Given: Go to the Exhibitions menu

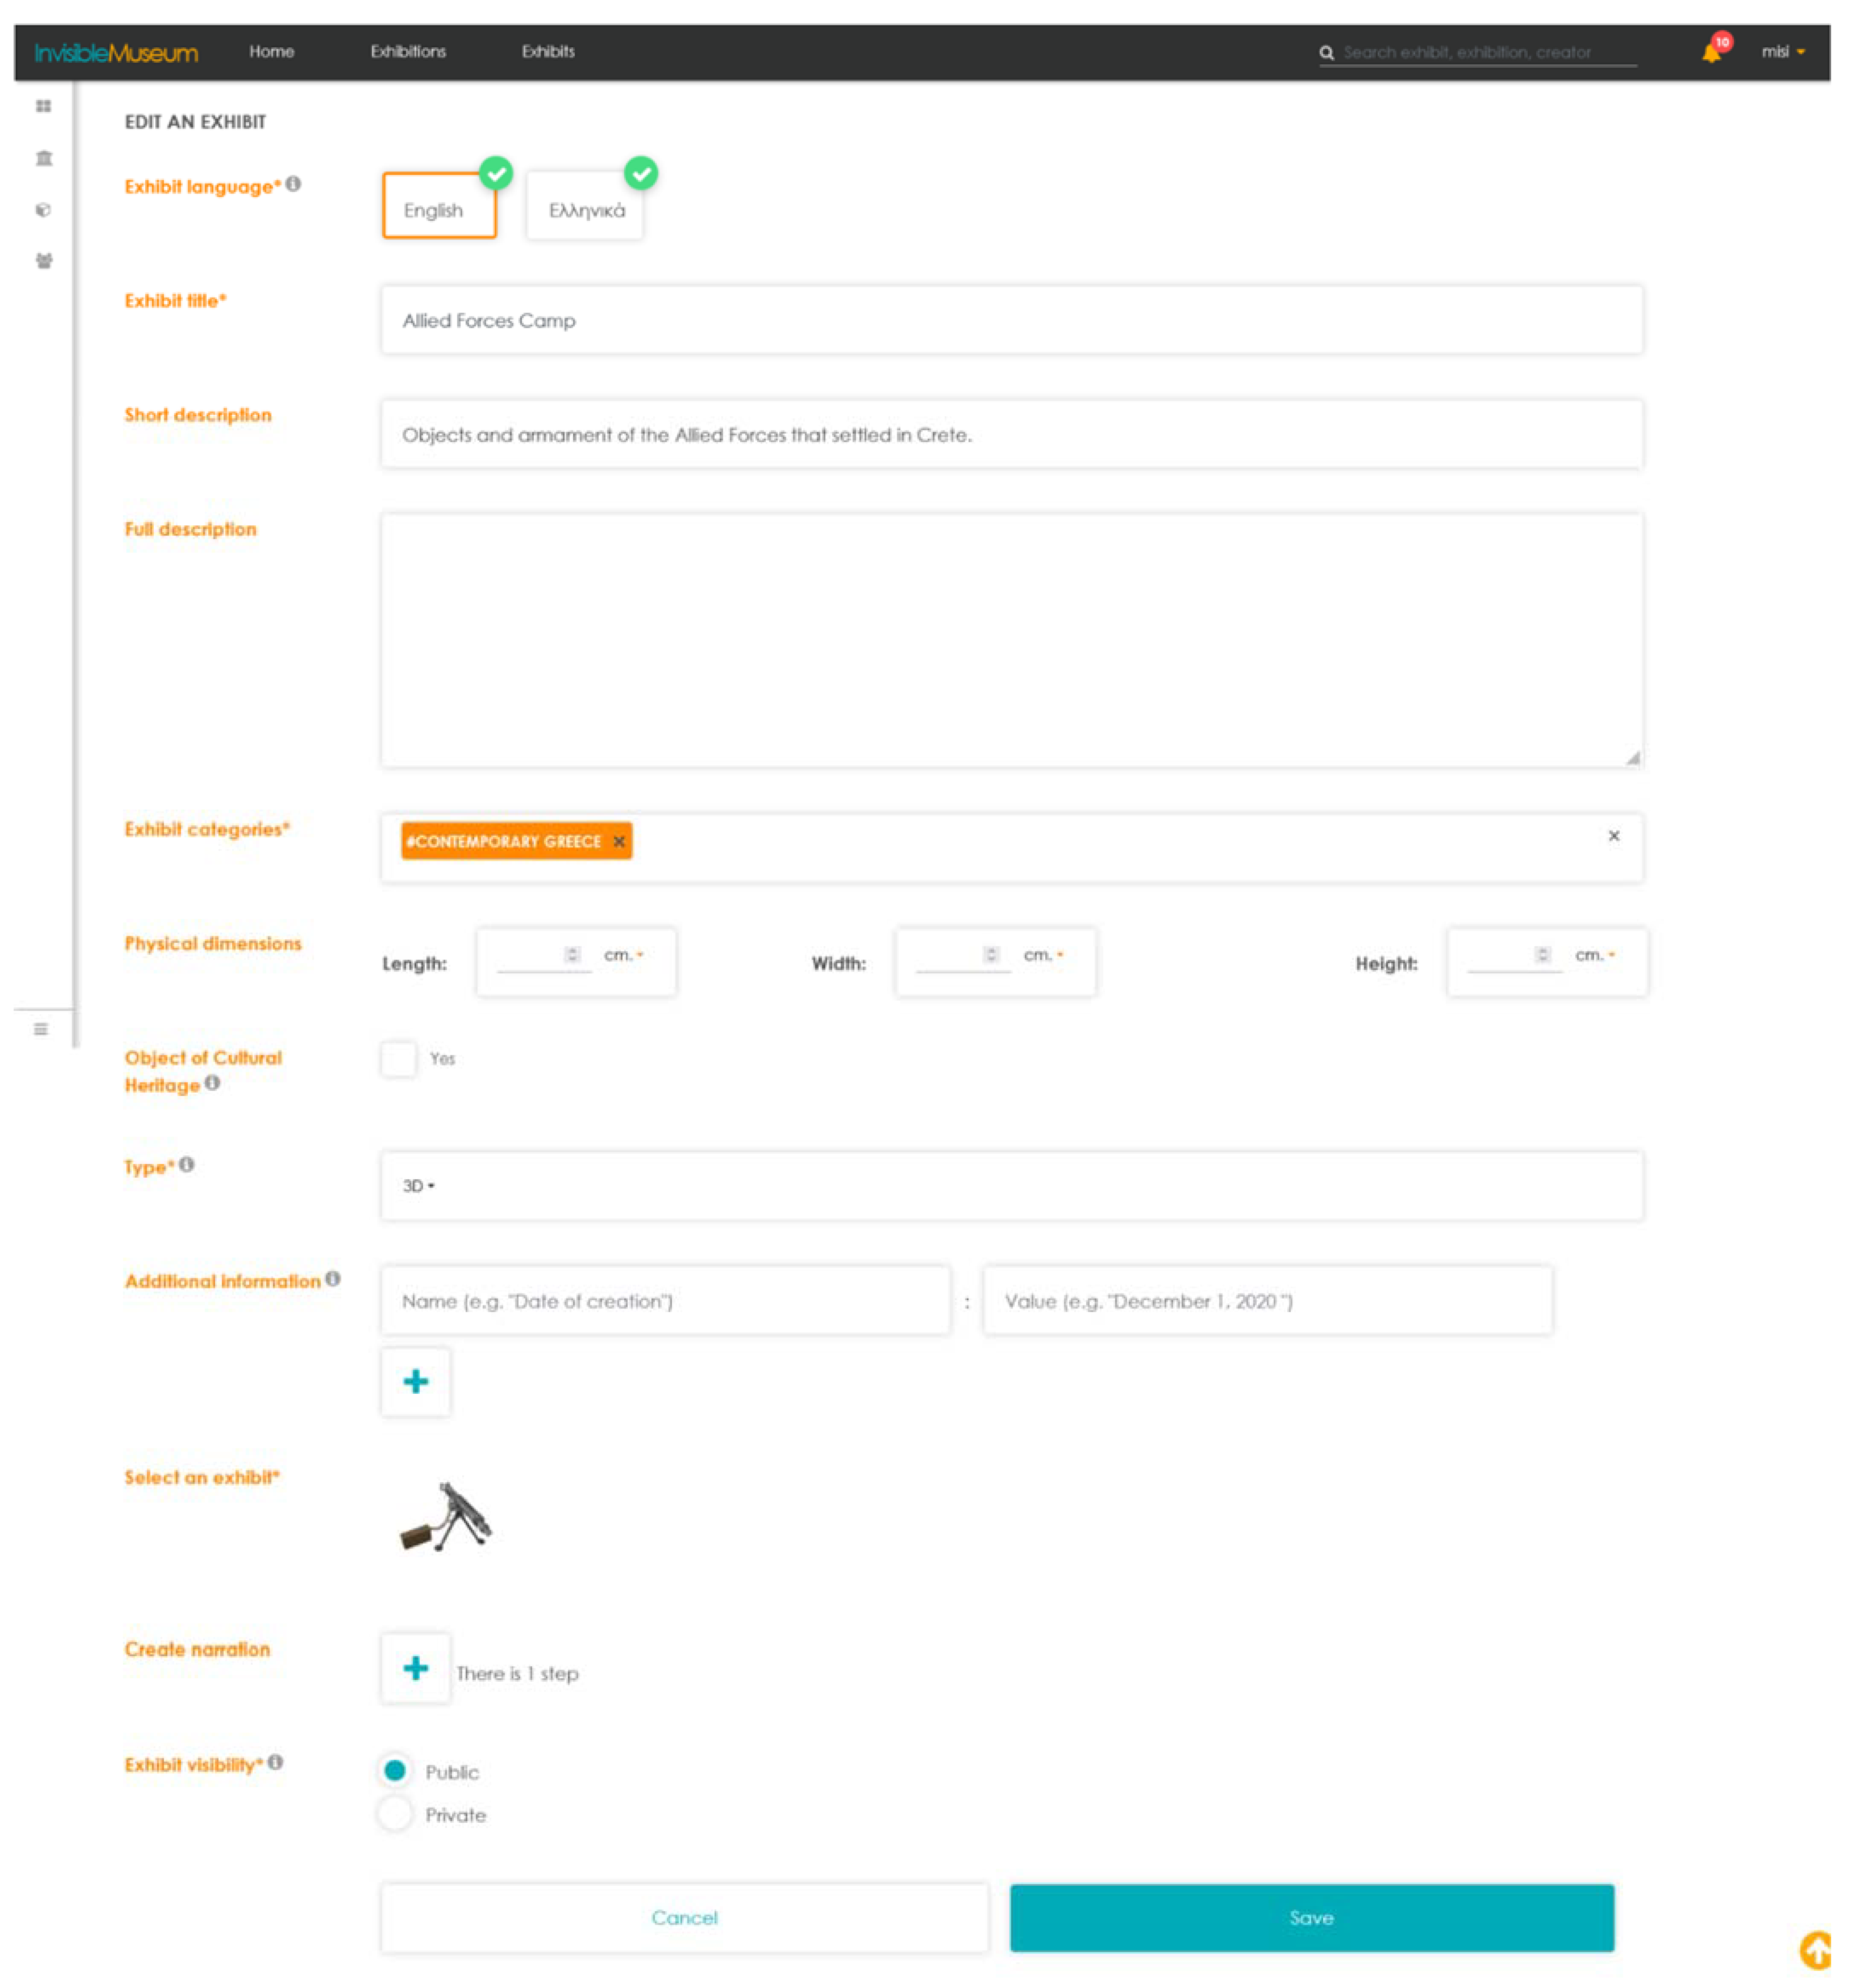Looking at the screenshot, I should tap(408, 52).
